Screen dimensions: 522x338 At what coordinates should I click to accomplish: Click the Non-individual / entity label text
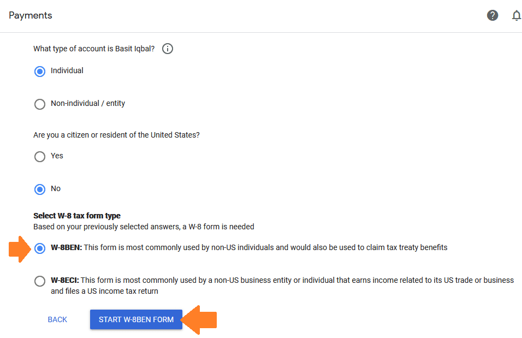[88, 103]
